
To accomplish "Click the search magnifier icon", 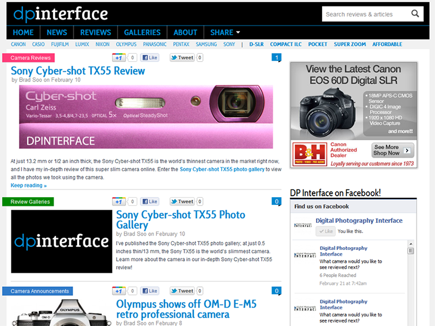I will (415, 14).
